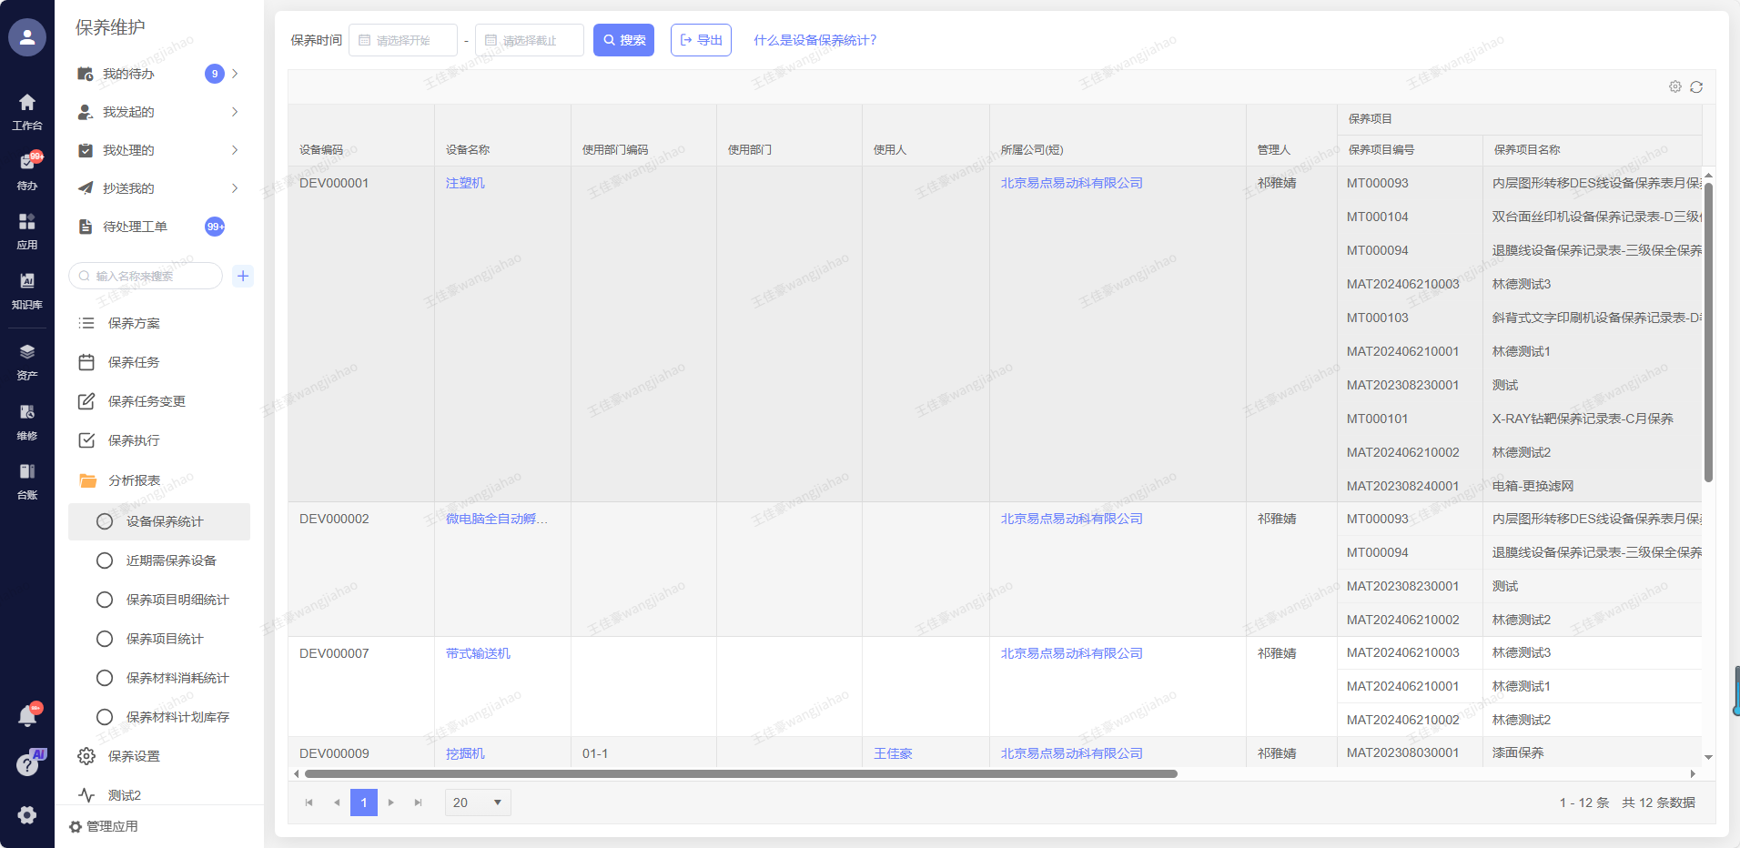1740x848 pixels.
Task: Select 保养材料消耗统计 report option
Action: [177, 678]
